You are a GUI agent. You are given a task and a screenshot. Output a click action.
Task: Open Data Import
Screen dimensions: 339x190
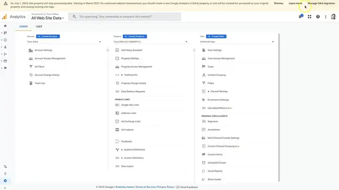point(127,166)
